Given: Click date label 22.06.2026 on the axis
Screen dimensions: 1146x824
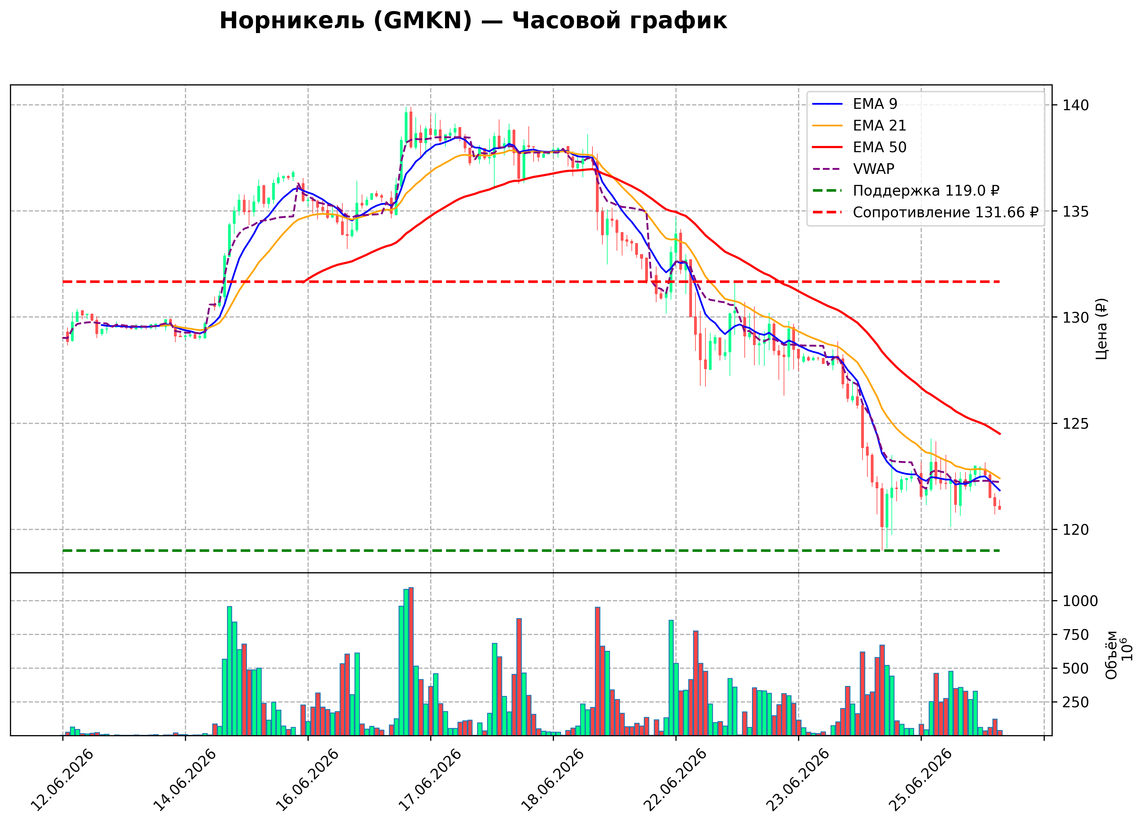Looking at the screenshot, I should (674, 780).
